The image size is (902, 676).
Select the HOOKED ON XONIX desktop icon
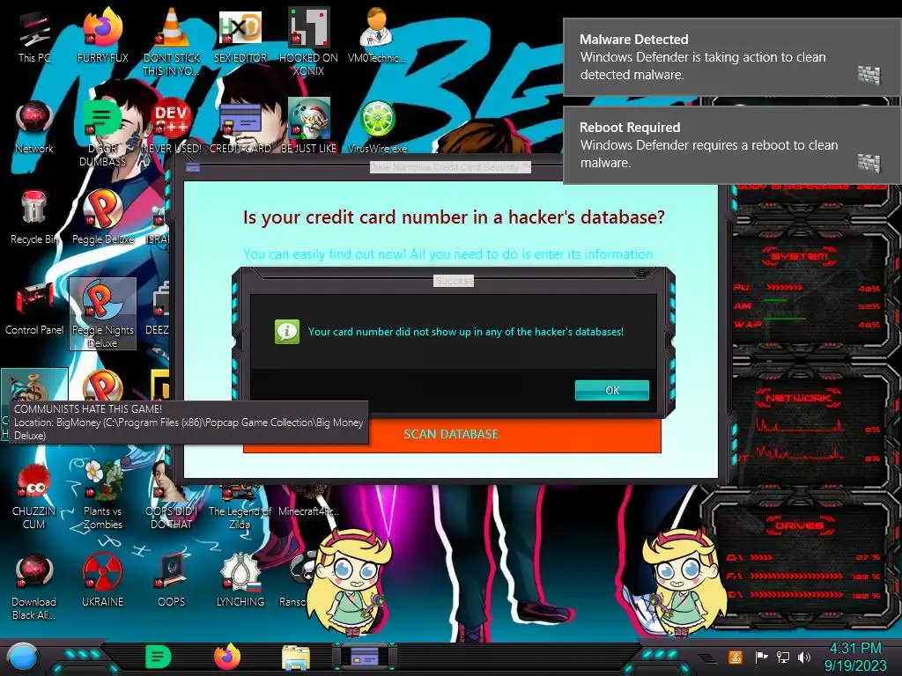309,41
